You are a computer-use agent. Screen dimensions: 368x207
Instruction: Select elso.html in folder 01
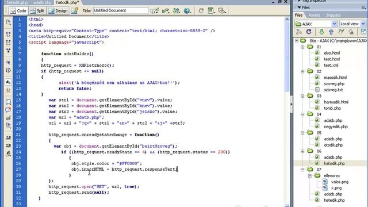pos(332,53)
